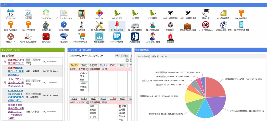The image size is (267, 121).
Task: Go to previous week in schedule
Action: 121,56
